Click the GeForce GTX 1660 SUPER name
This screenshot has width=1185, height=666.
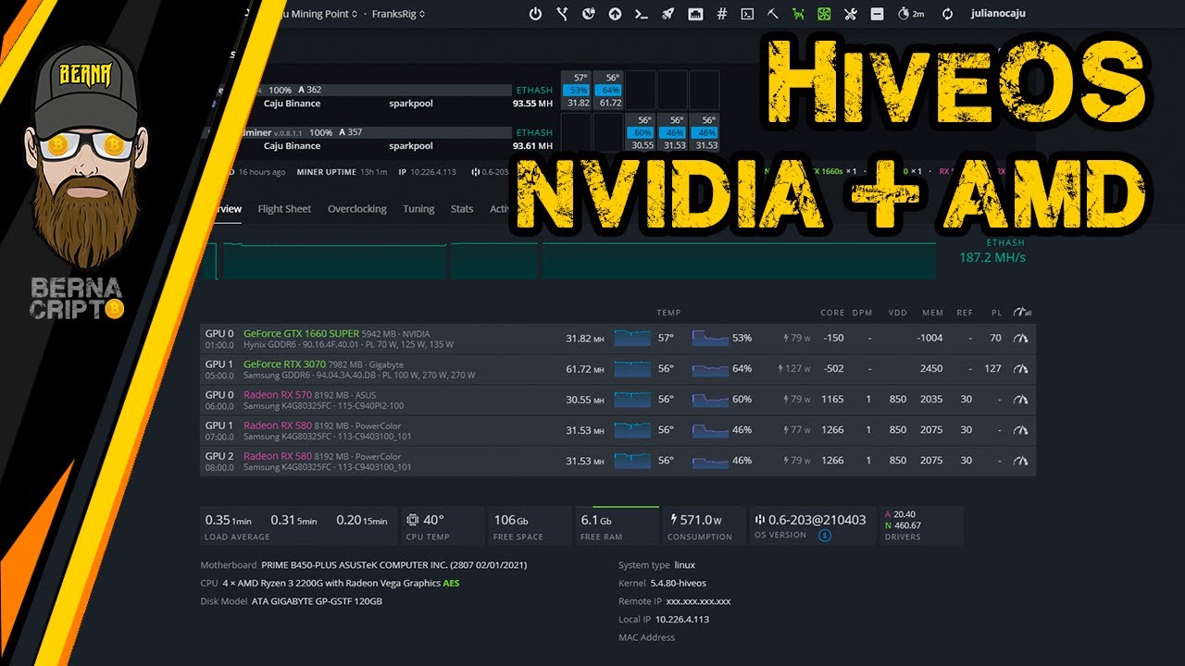pos(301,334)
